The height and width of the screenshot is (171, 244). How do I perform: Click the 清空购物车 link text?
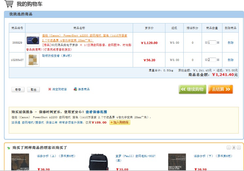(x=59, y=89)
